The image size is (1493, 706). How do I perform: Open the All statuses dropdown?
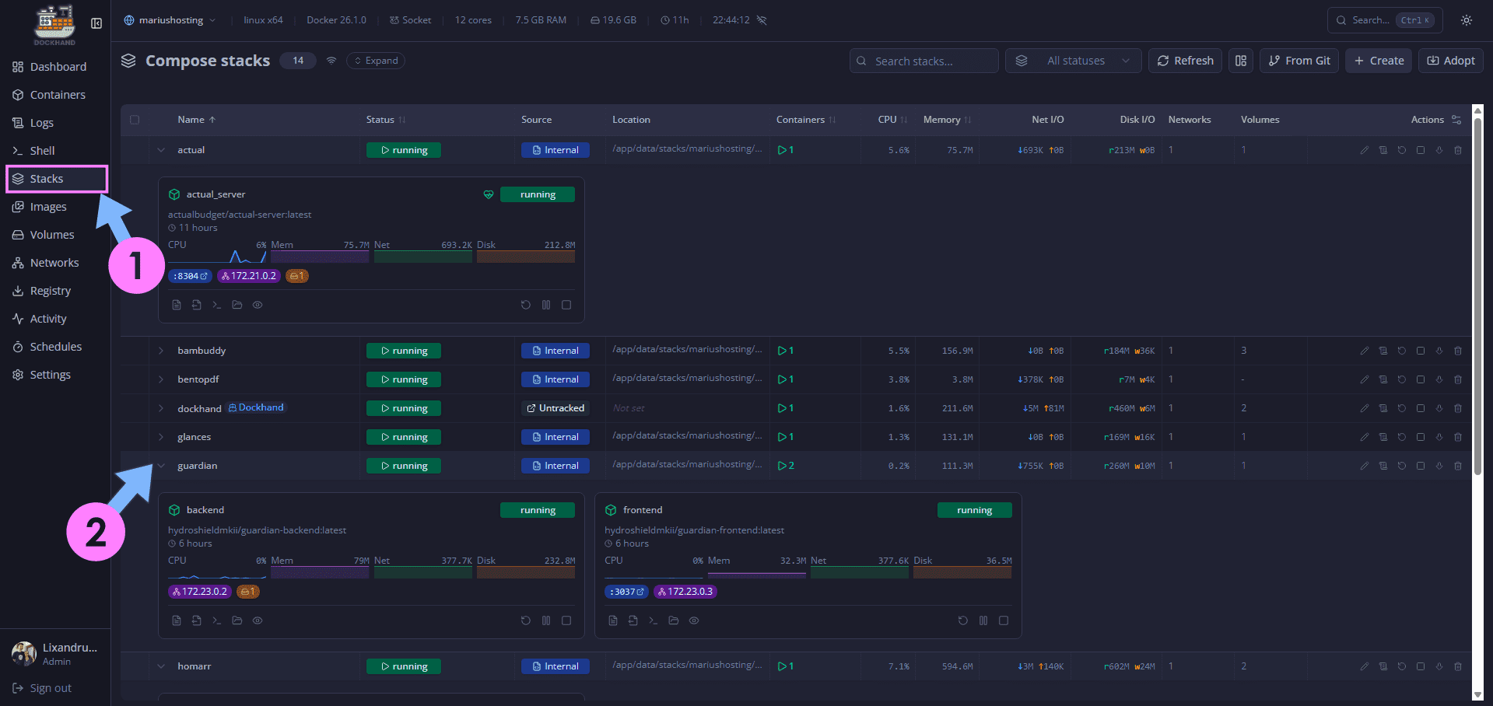(1073, 60)
